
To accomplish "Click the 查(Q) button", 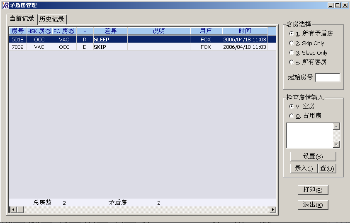I will pyautogui.click(x=327, y=168).
